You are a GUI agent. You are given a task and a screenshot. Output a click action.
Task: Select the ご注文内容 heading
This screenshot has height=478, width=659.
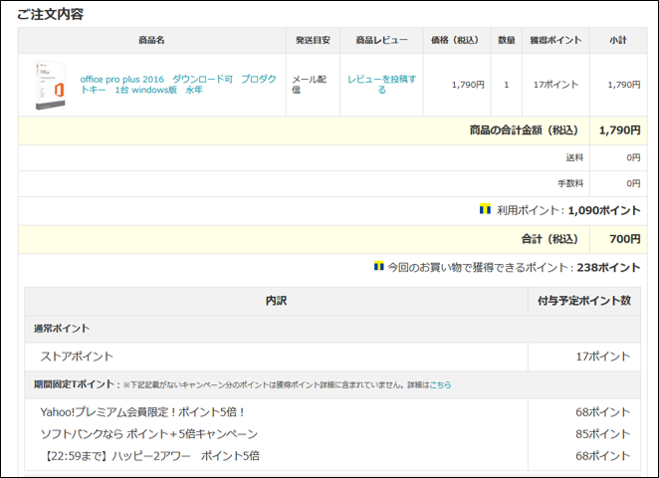tap(50, 14)
